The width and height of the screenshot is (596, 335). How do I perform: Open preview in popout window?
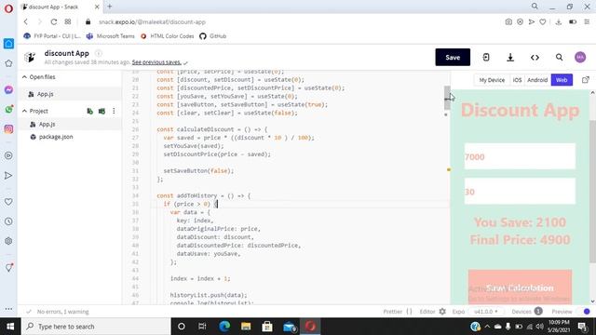pos(586,80)
